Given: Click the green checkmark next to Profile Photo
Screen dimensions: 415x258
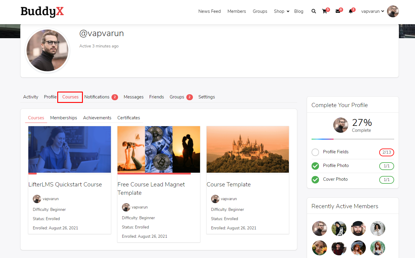Looking at the screenshot, I should tap(315, 166).
